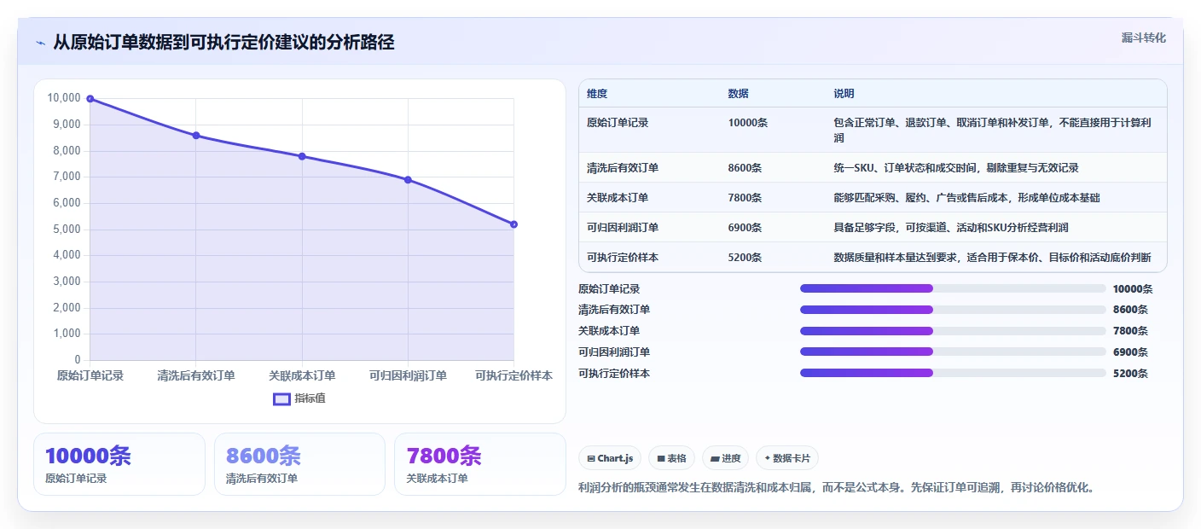Open the 10000条 原始订单记录 data card
The image size is (1201, 529).
[119, 464]
